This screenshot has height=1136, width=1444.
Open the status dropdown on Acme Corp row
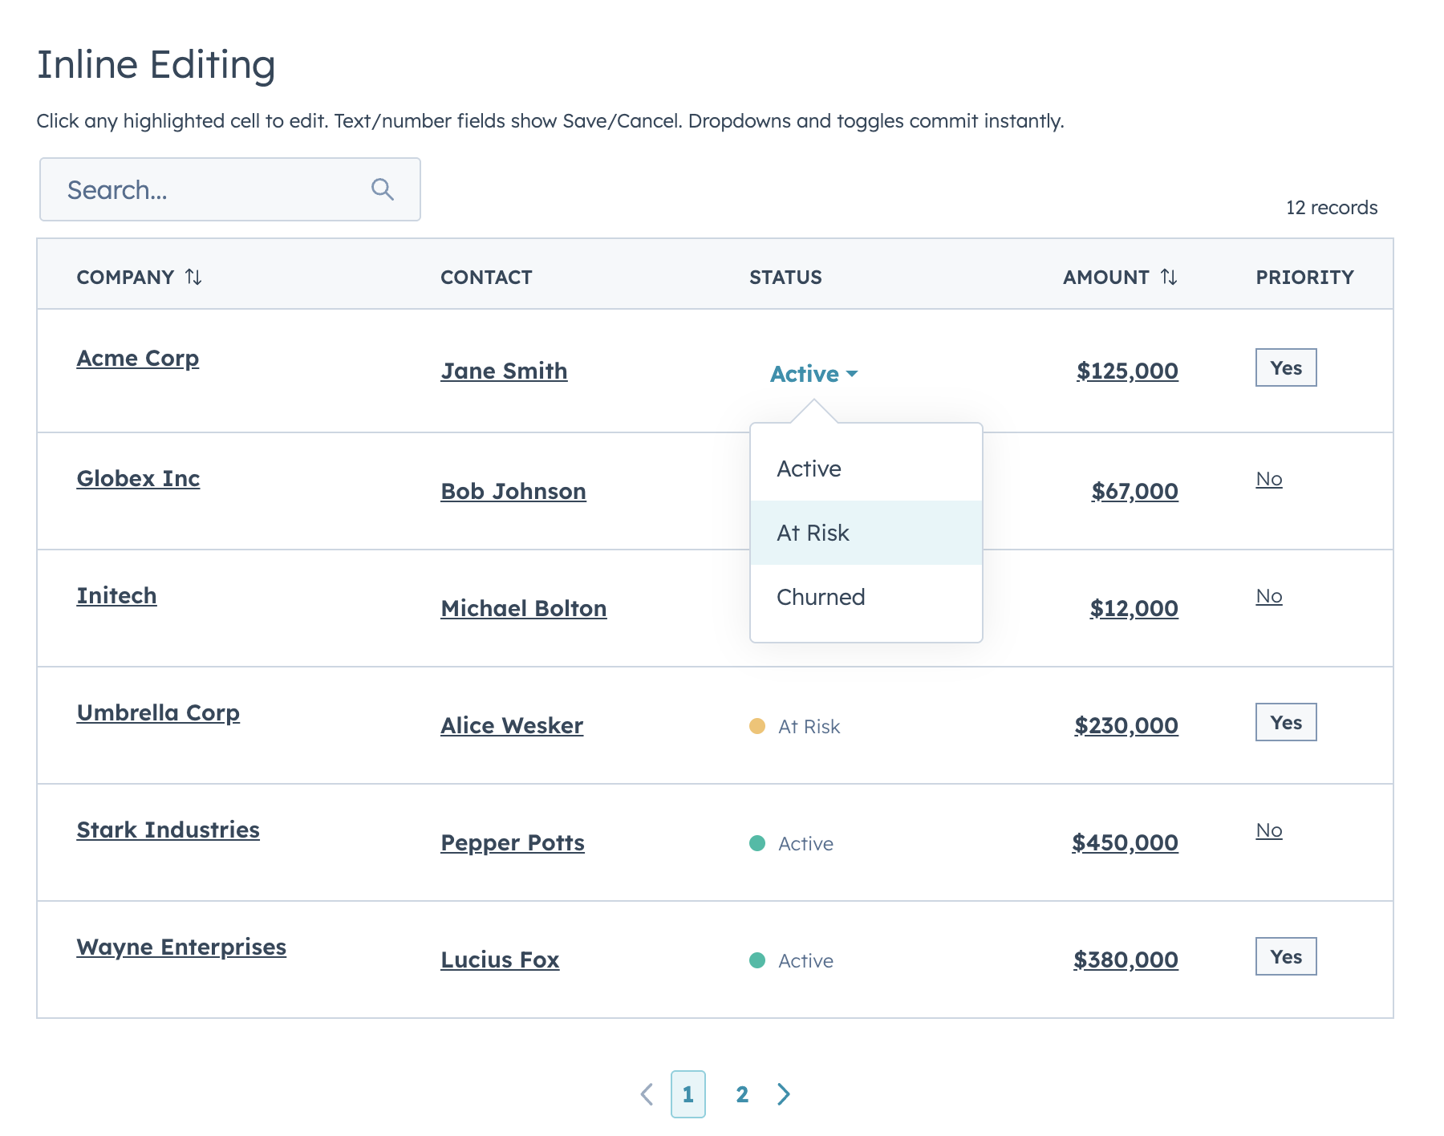click(x=811, y=373)
